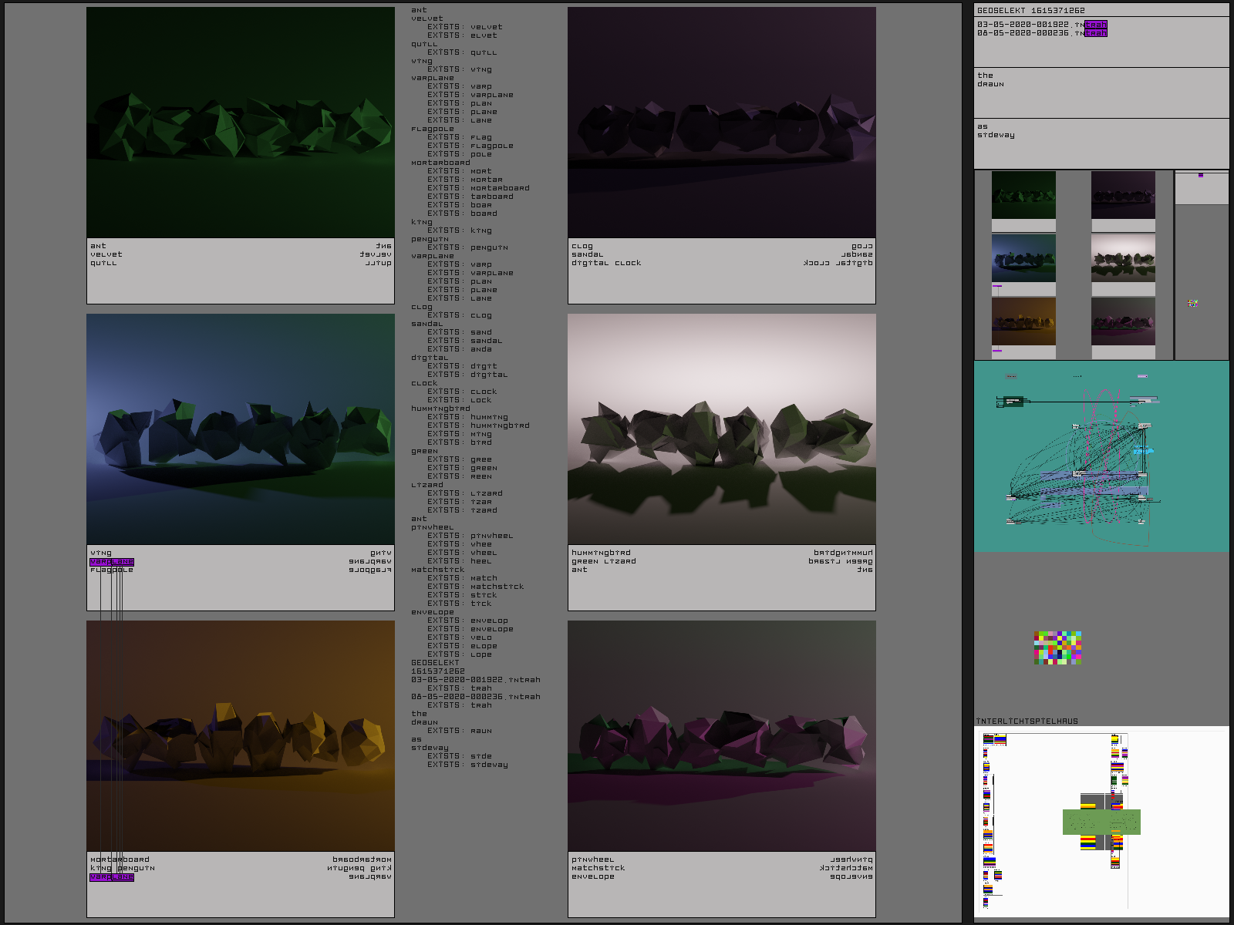
Task: Click the green rectangle in the Interlichtspielhaus panel
Action: (x=1101, y=822)
